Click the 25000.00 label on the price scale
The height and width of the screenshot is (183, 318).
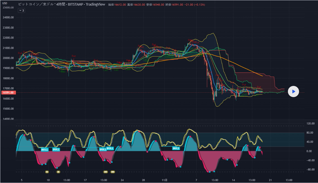coord(8,8)
